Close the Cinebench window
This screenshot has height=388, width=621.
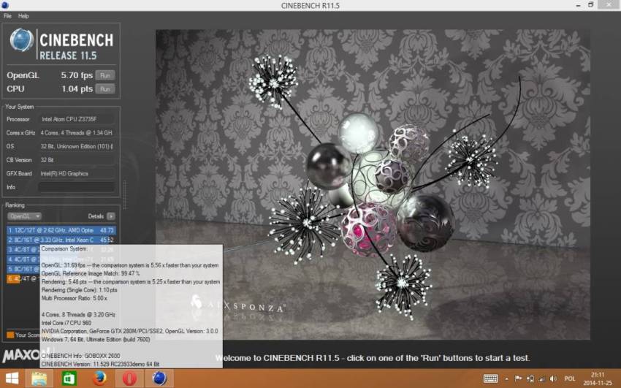click(609, 5)
